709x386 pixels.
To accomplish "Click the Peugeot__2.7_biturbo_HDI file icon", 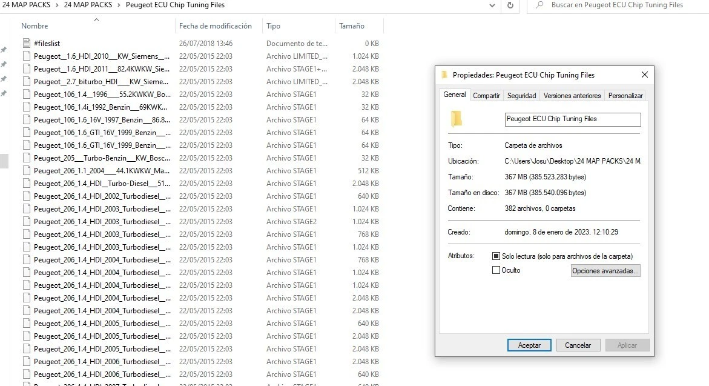I will click(27, 81).
